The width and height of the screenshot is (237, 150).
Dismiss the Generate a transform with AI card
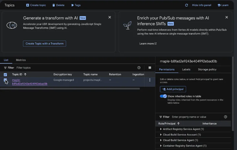pos(110,17)
